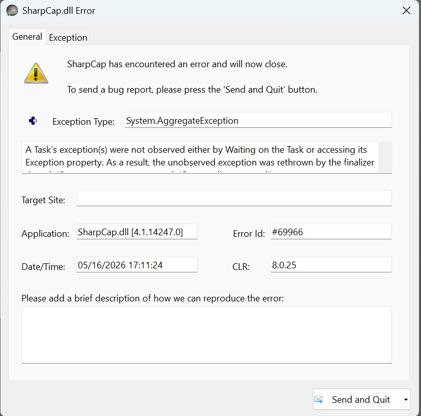The width and height of the screenshot is (421, 416).
Task: Click the yellow warning triangle icon
Action: [x=36, y=73]
